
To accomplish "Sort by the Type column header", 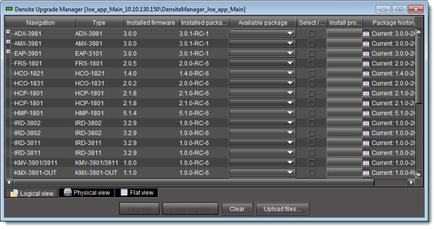I will tap(99, 23).
